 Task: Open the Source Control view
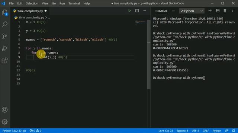point(5,36)
